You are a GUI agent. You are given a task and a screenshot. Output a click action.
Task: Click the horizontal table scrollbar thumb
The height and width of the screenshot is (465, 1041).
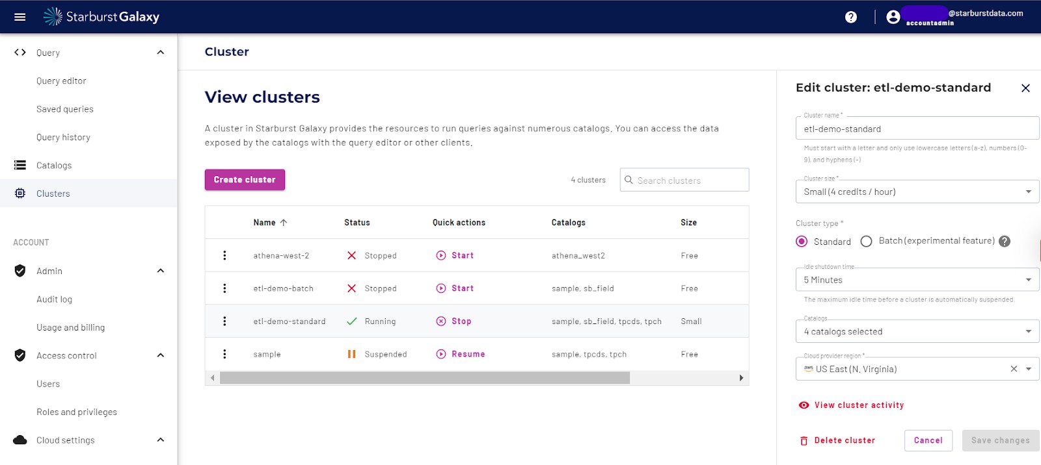click(x=425, y=378)
